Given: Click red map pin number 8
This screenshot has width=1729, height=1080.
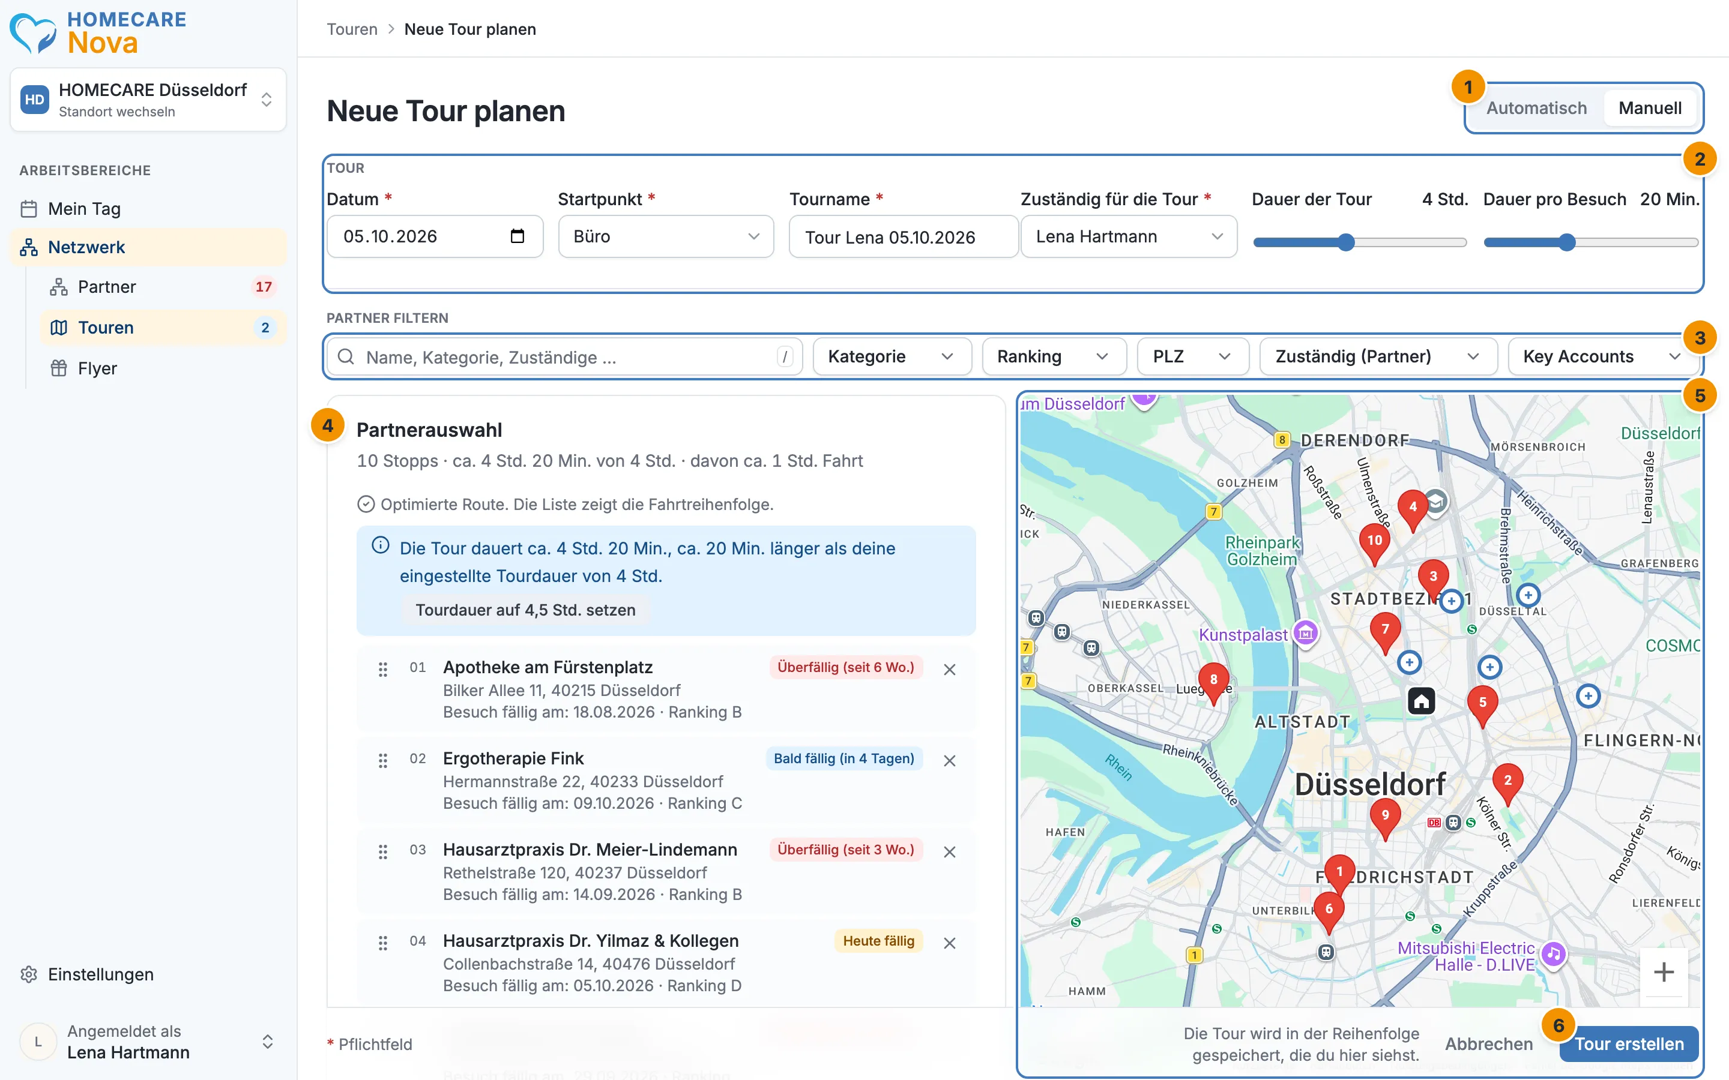Looking at the screenshot, I should (1213, 682).
